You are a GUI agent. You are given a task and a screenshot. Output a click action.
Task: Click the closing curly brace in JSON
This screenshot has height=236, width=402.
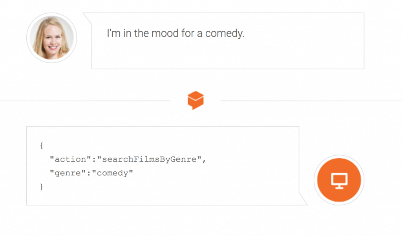(x=41, y=187)
